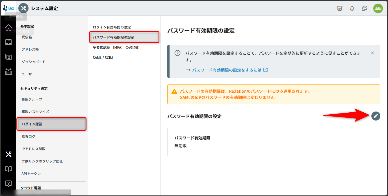
Task: Click the ticket inbox icon in left rail
Action: (8, 42)
